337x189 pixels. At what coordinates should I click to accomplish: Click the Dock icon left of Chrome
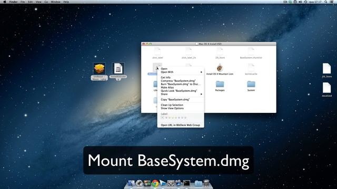point(147,183)
